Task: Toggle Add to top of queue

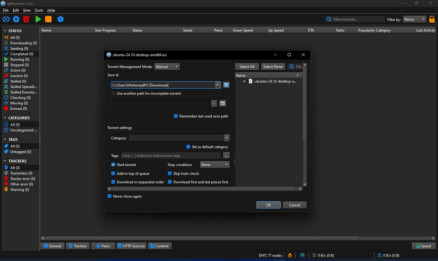Action: point(113,174)
